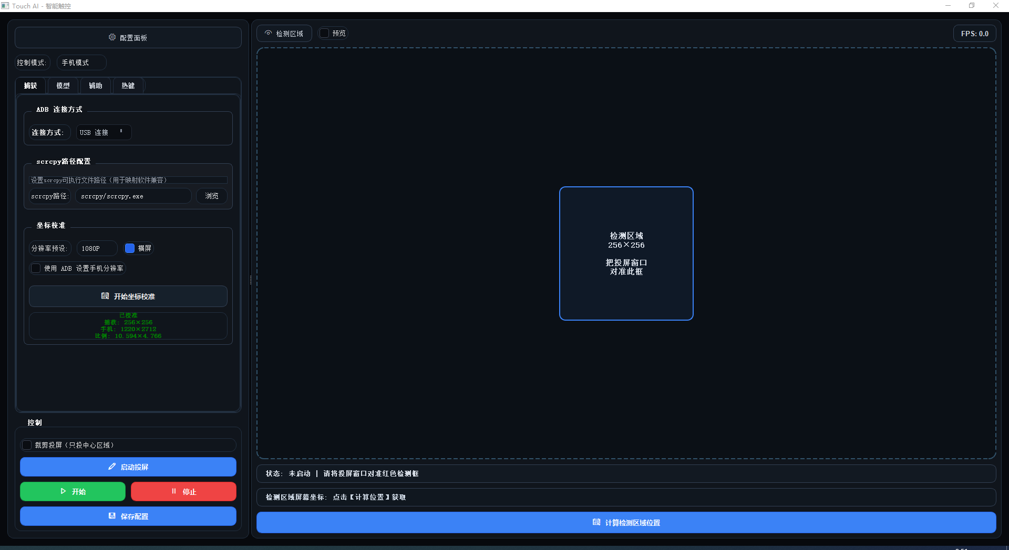
Task: Click the gear icon in 配置面板 header
Action: [112, 37]
